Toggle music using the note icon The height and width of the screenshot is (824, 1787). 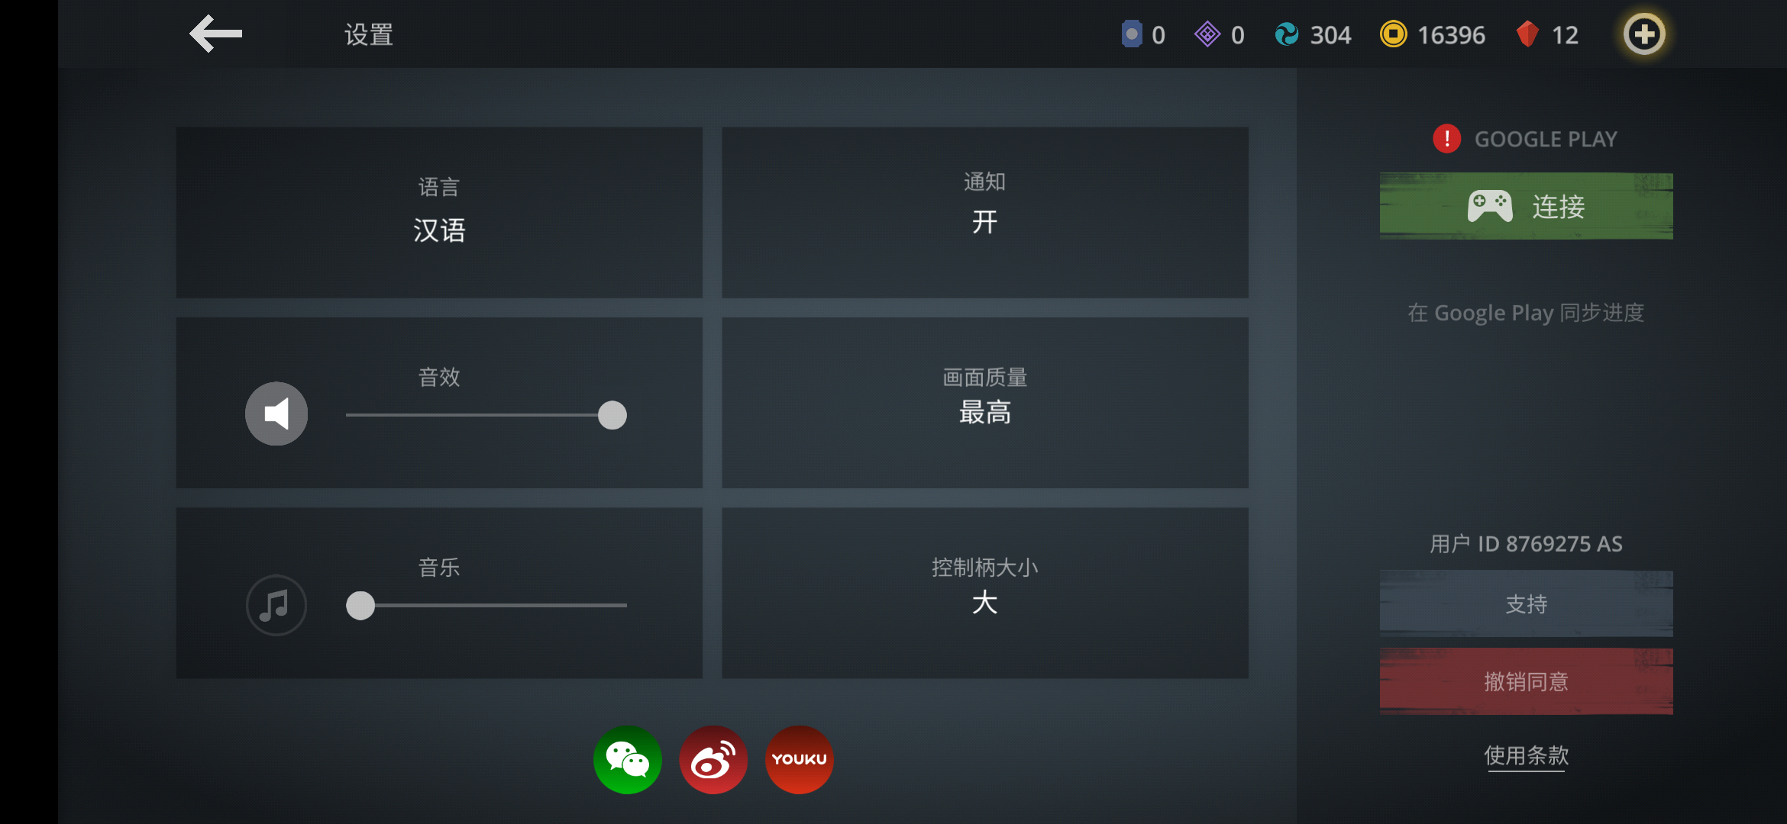[x=276, y=605]
